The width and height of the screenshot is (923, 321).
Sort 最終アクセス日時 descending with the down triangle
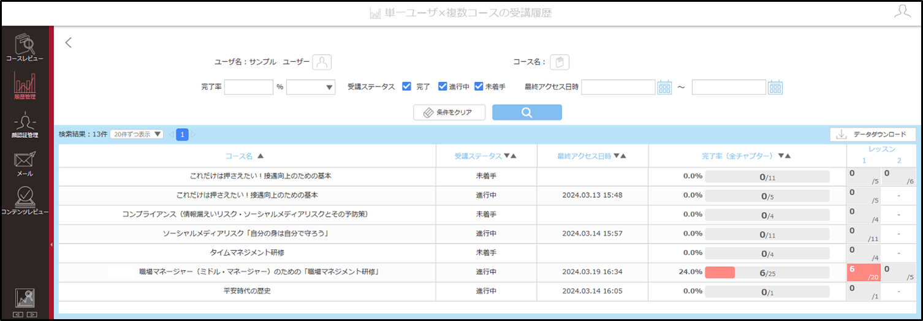(x=617, y=156)
